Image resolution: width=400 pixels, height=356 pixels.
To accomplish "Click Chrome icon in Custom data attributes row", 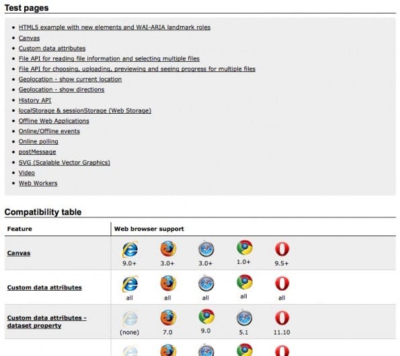I will [x=245, y=282].
